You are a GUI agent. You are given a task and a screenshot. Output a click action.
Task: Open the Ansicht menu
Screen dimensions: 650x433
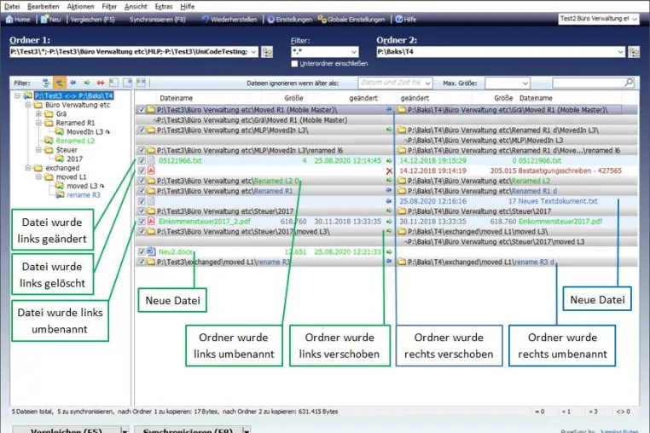(136, 7)
